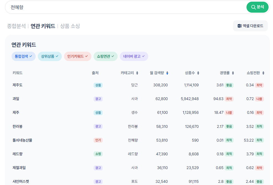Screen dimensions: 273x185
Task: Select the 연관 키워드 tab
Action: pyautogui.click(x=43, y=26)
